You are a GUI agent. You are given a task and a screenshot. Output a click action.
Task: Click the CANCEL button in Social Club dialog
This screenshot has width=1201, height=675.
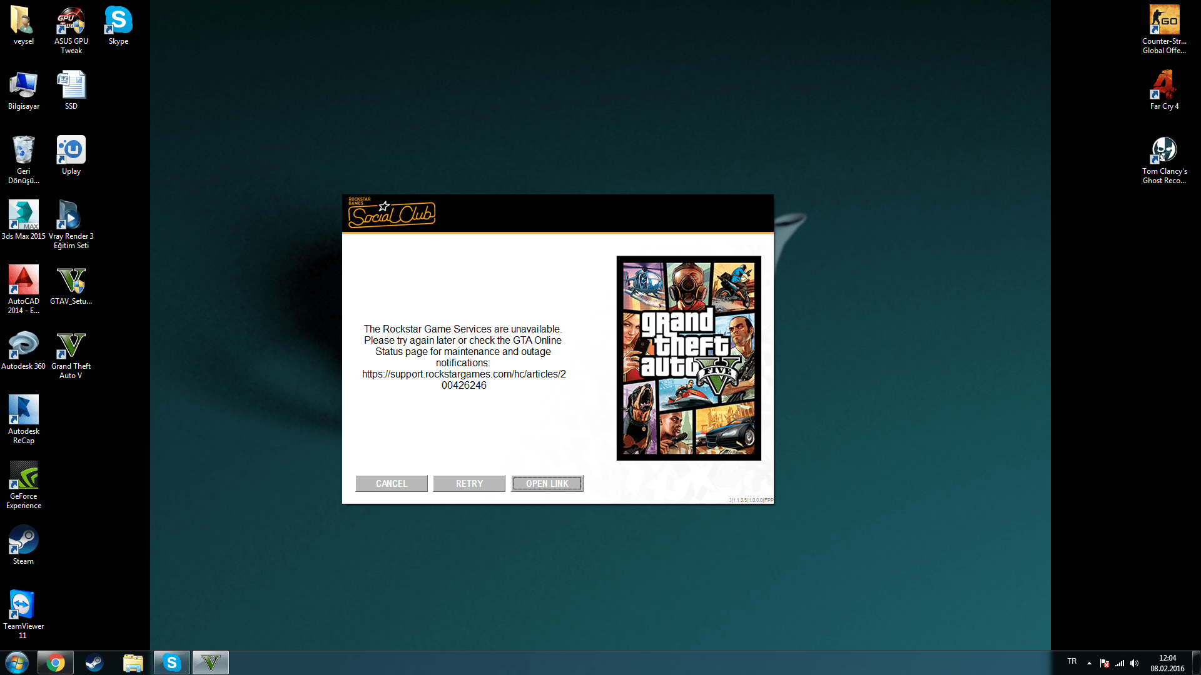pos(392,483)
